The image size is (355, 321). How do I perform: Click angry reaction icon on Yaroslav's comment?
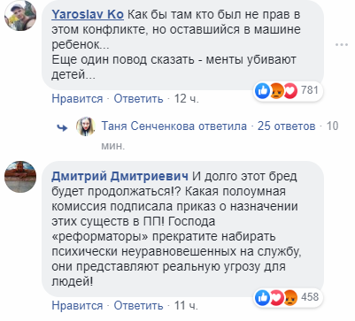click(276, 90)
